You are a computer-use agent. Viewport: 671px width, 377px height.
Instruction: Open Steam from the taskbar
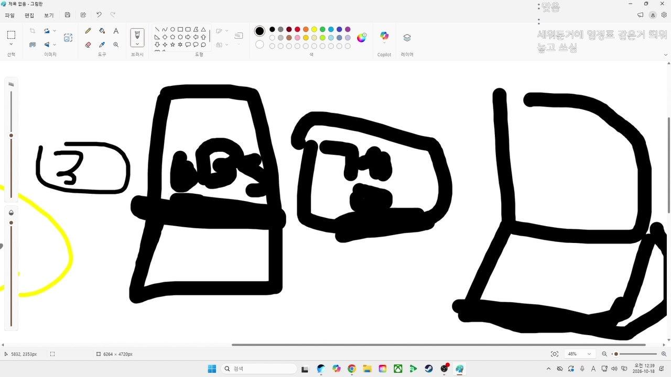429,369
